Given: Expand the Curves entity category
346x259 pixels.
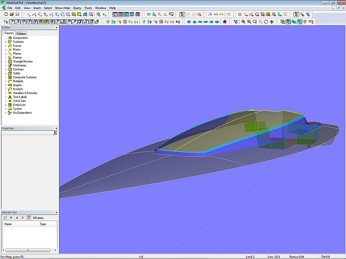Looking at the screenshot, I should click(5, 46).
